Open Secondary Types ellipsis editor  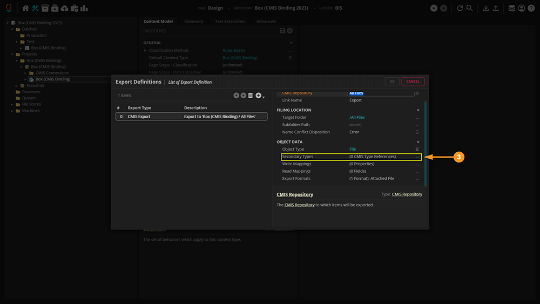[417, 157]
